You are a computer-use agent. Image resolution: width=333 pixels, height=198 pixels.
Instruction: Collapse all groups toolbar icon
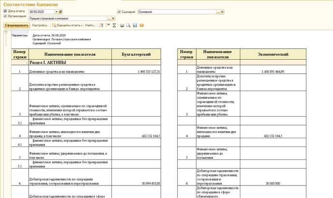pos(108,26)
